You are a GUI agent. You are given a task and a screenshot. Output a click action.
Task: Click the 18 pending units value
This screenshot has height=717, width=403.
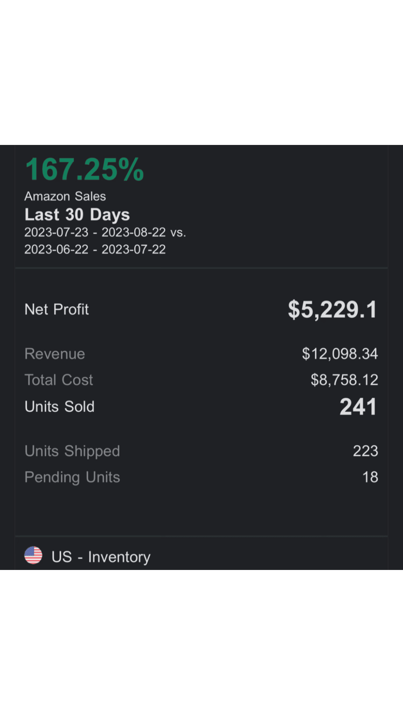coord(370,477)
